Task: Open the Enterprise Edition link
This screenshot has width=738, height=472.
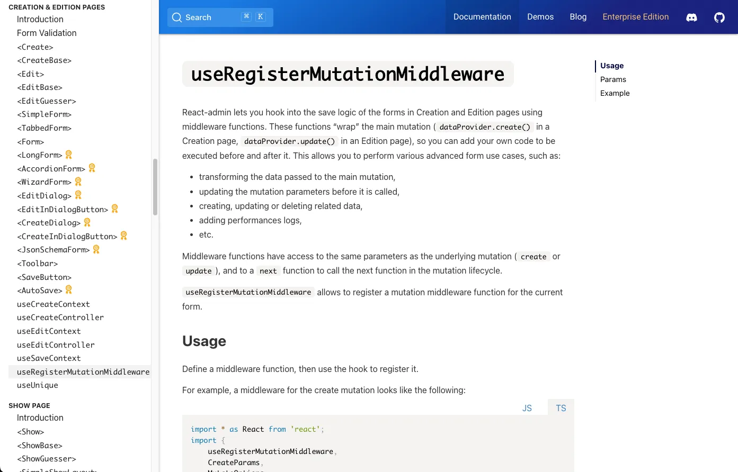Action: [635, 16]
